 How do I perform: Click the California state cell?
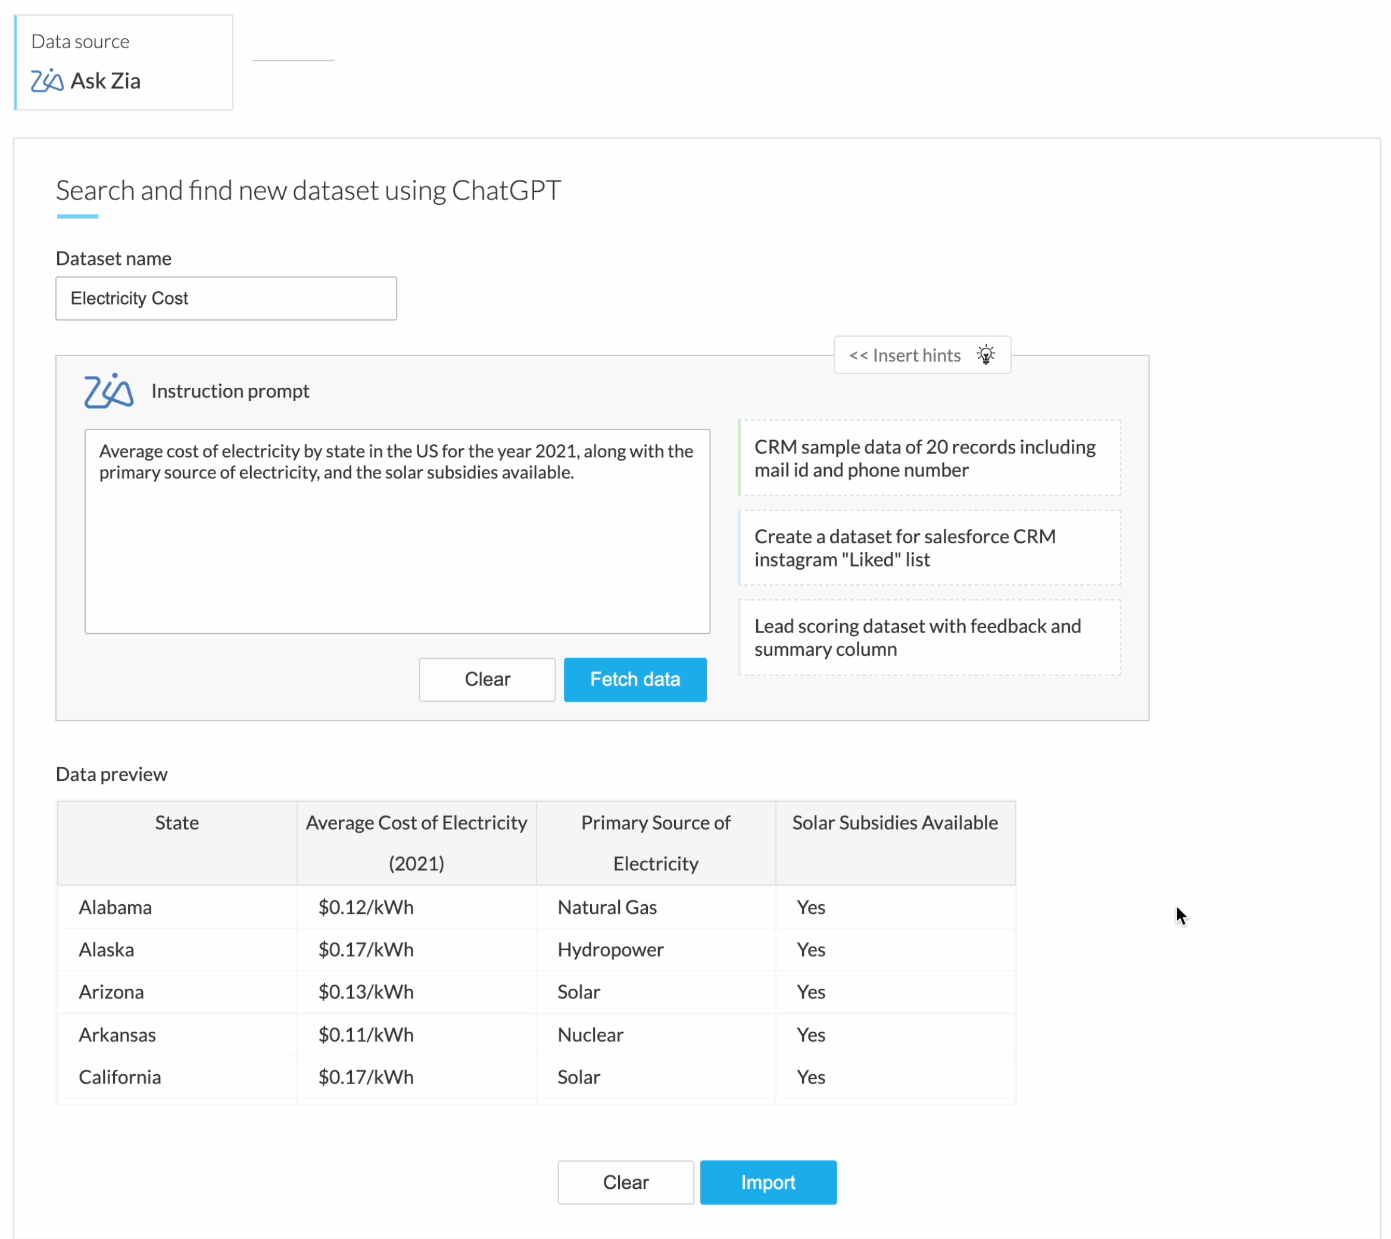tap(120, 1077)
